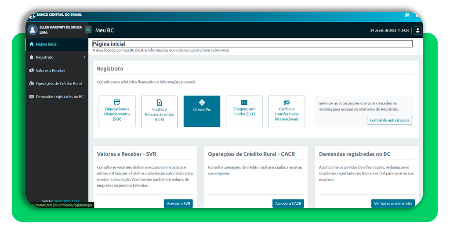Open Valores a Receber sidebar item
The height and width of the screenshot is (235, 450).
point(57,71)
